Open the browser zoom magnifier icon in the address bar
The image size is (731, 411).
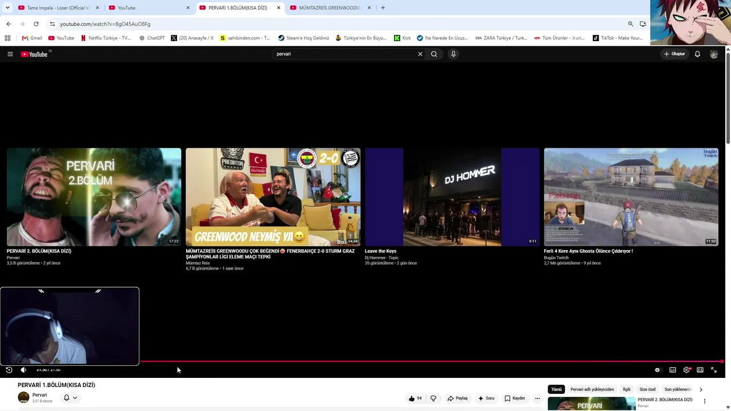coord(630,24)
